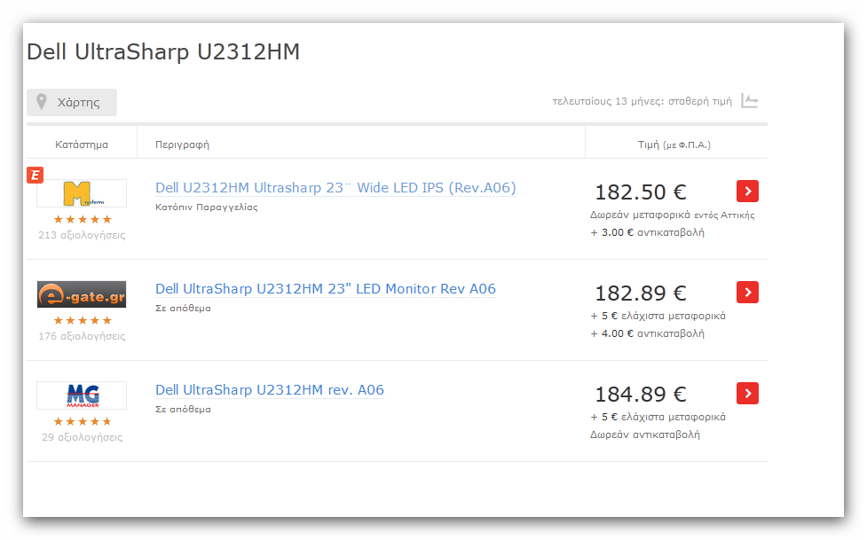This screenshot has width=867, height=540.
Task: Click the Τιμή (με Φ.Π.Α.) column header
Action: click(x=674, y=145)
